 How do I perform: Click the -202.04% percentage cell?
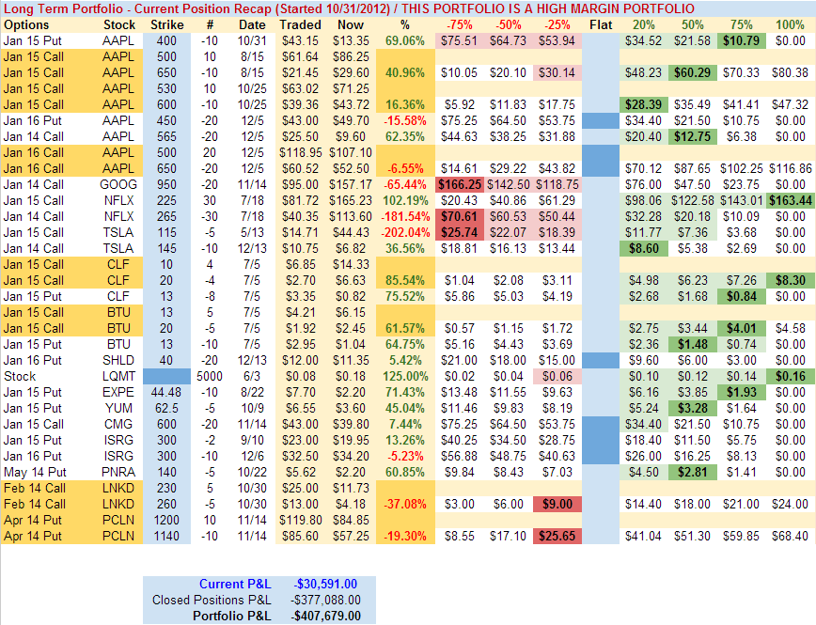404,232
